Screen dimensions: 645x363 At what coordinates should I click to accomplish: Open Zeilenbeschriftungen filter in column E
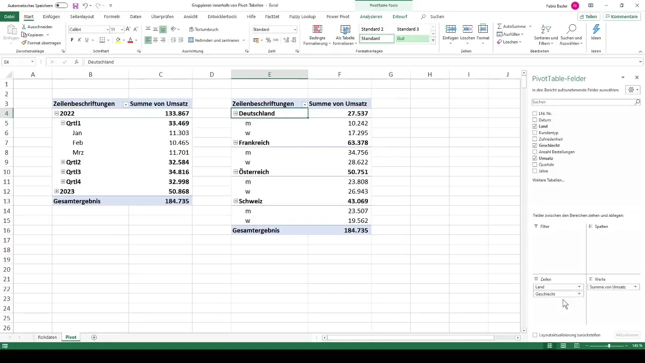(304, 104)
